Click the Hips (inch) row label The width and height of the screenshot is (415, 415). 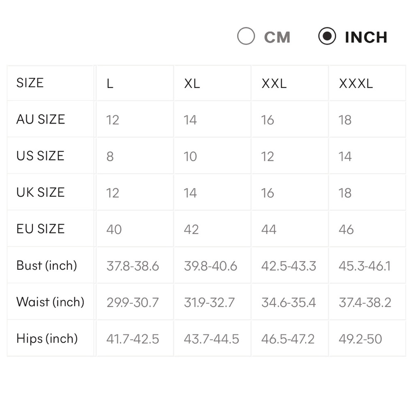click(x=47, y=339)
